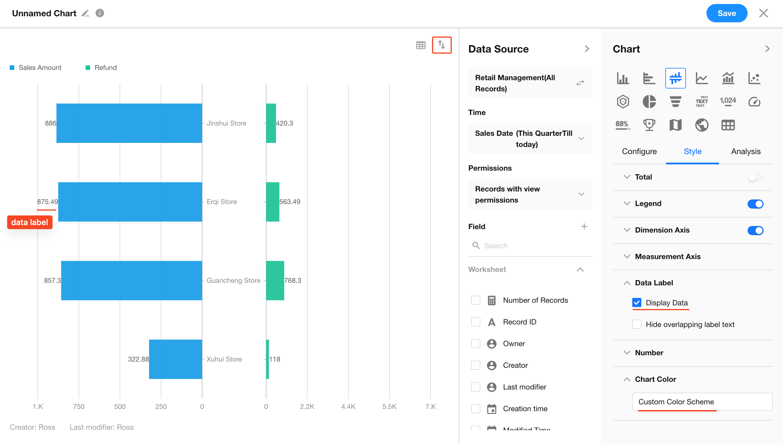
Task: Expand the Measurement Axis section
Action: tap(667, 257)
